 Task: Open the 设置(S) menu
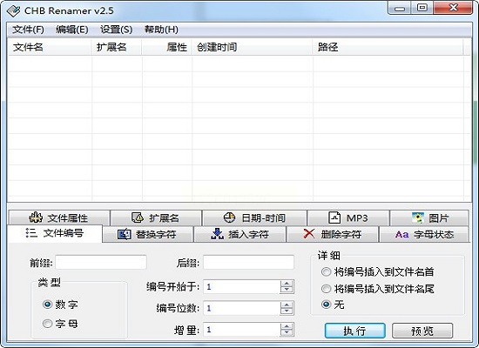[x=116, y=30]
